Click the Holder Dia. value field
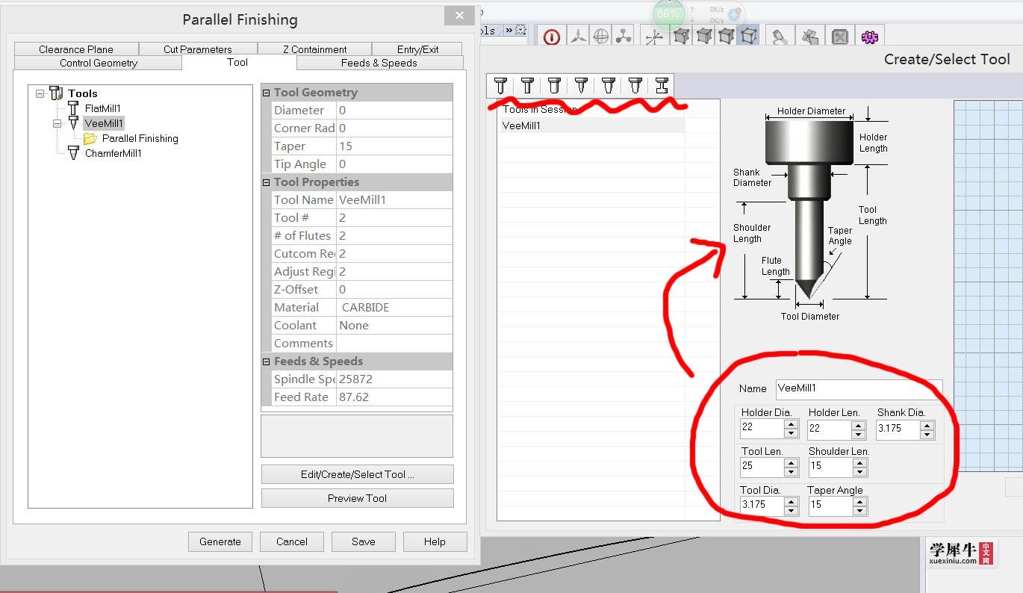The width and height of the screenshot is (1023, 593). pos(762,429)
